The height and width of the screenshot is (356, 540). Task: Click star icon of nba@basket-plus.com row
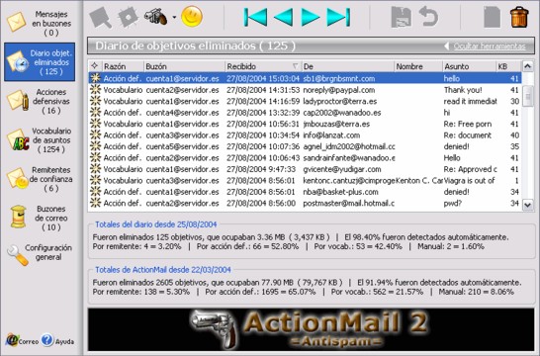tap(95, 192)
